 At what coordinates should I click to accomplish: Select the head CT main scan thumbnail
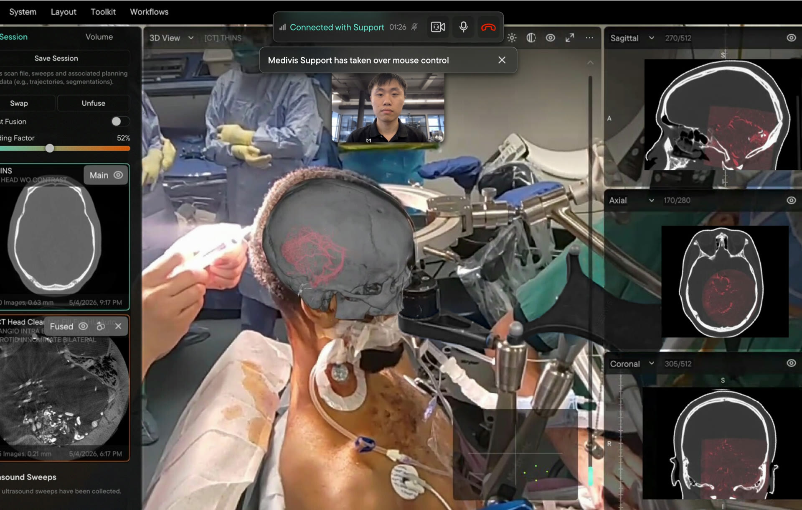point(55,238)
